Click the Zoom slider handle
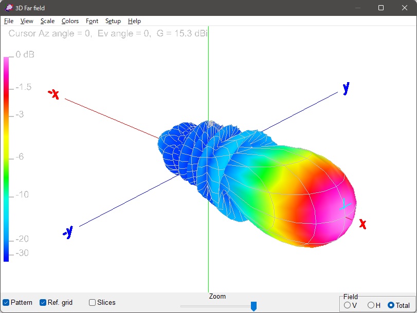Screen dimensions: 417x313 point(253,306)
